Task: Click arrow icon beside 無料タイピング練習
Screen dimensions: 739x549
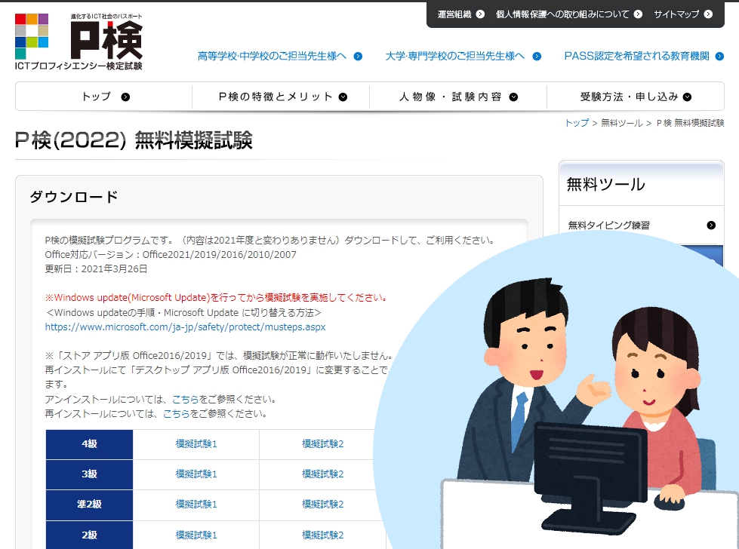Action: [710, 225]
